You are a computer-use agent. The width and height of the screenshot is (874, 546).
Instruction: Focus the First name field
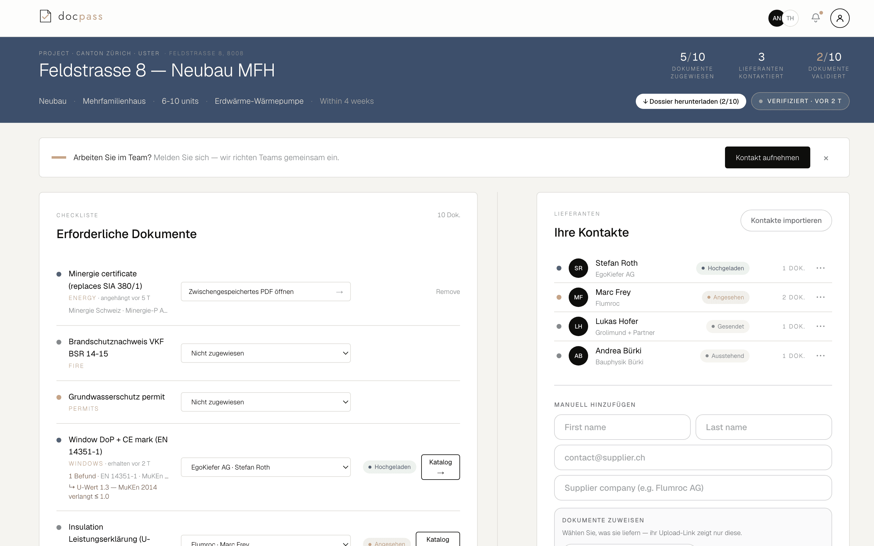pos(622,427)
